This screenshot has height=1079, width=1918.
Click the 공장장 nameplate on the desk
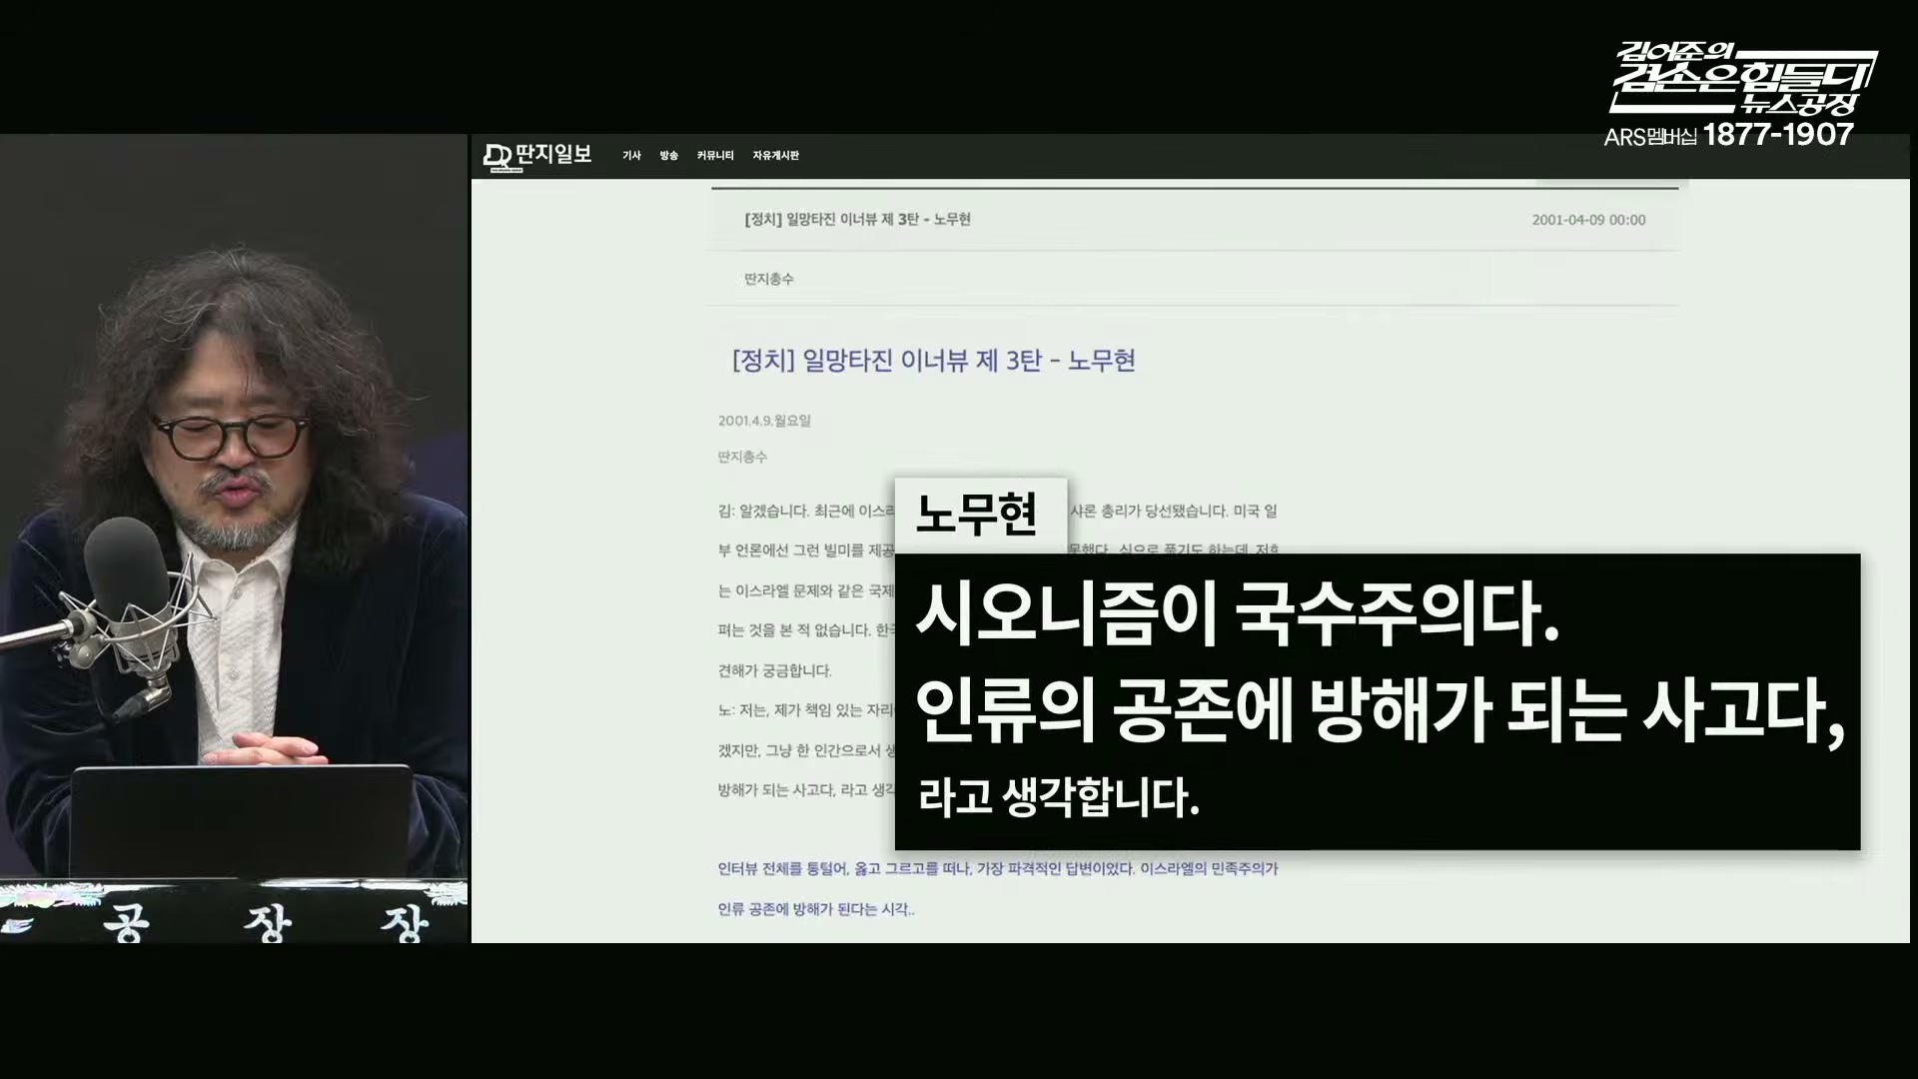(265, 922)
